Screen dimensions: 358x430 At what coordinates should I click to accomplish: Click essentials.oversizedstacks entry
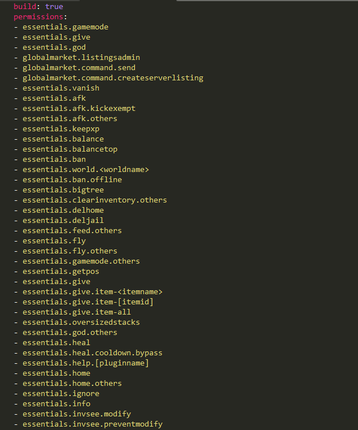tap(81, 322)
